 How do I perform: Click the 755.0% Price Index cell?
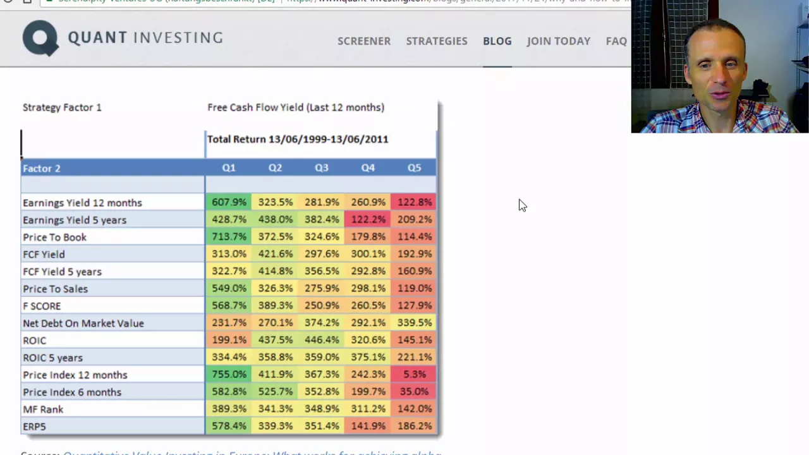click(x=229, y=374)
